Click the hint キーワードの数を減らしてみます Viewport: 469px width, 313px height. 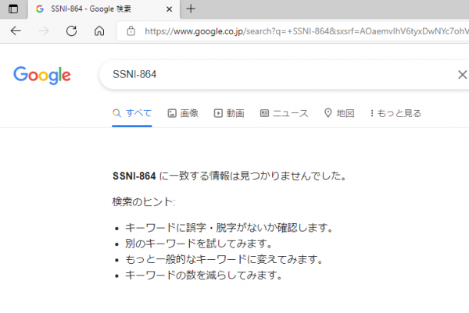coord(204,275)
